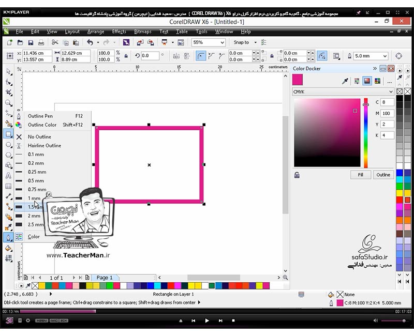Open the Effects menu
414x336 pixels.
click(119, 32)
